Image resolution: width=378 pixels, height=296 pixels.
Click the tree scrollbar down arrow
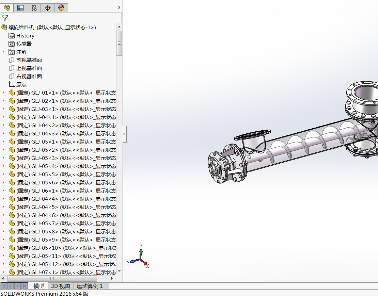coord(119,272)
